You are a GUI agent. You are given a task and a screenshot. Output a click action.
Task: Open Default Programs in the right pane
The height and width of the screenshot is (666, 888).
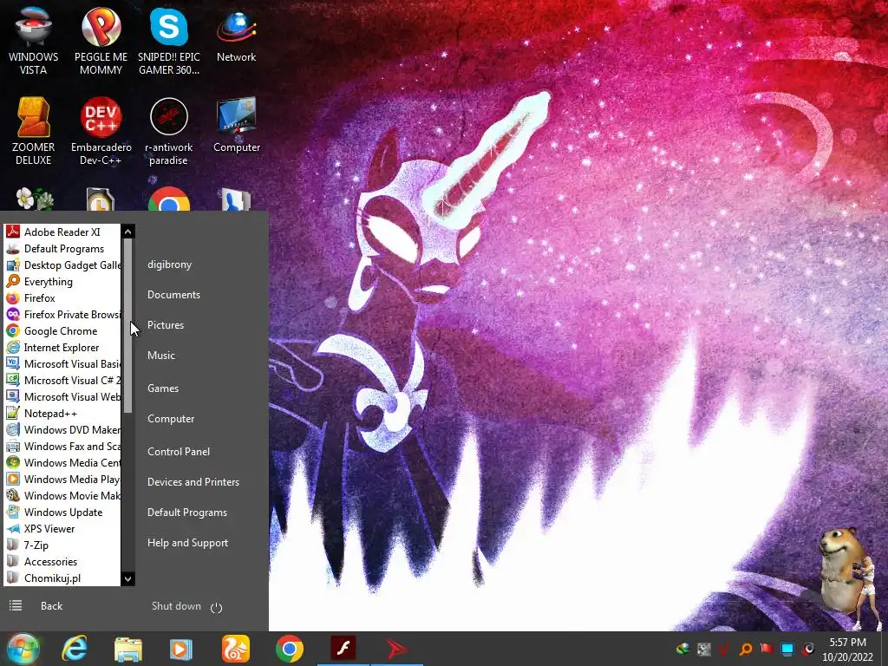click(187, 513)
